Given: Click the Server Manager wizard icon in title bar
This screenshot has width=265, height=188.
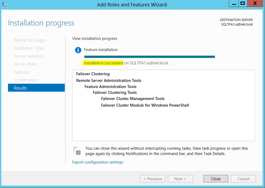Looking at the screenshot, I should 5,5.
